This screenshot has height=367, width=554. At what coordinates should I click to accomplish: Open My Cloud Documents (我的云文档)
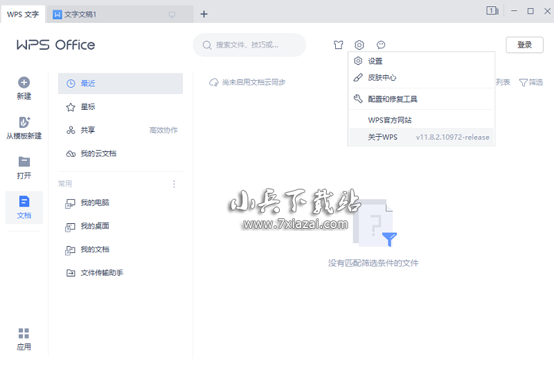pyautogui.click(x=120, y=153)
